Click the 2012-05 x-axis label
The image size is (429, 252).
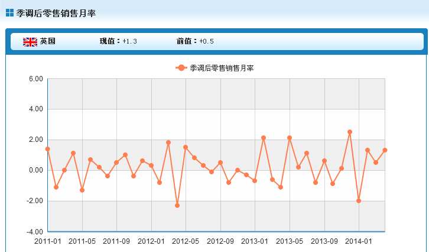coord(186,241)
